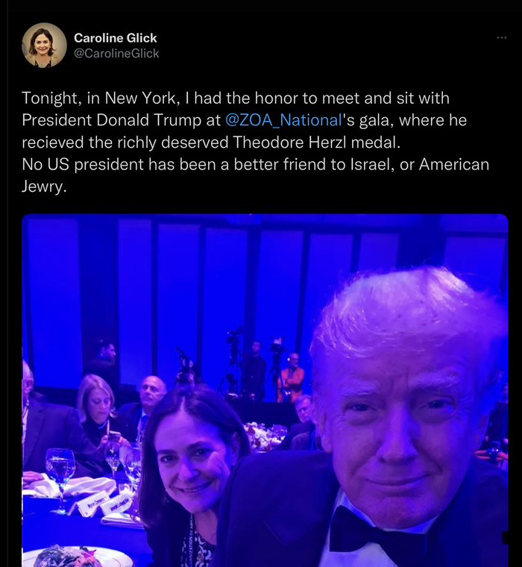Open Caroline Glick's profile avatar

[44, 46]
